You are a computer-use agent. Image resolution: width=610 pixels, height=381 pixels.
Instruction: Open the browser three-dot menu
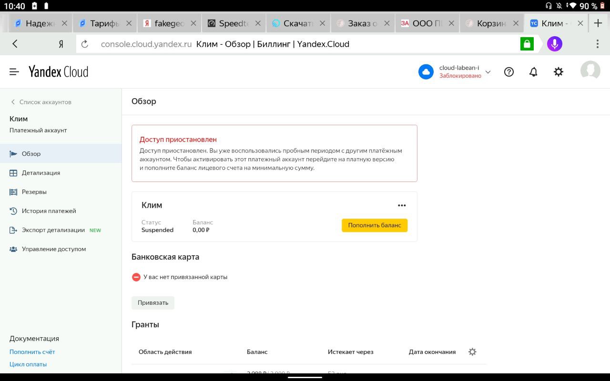click(x=598, y=44)
